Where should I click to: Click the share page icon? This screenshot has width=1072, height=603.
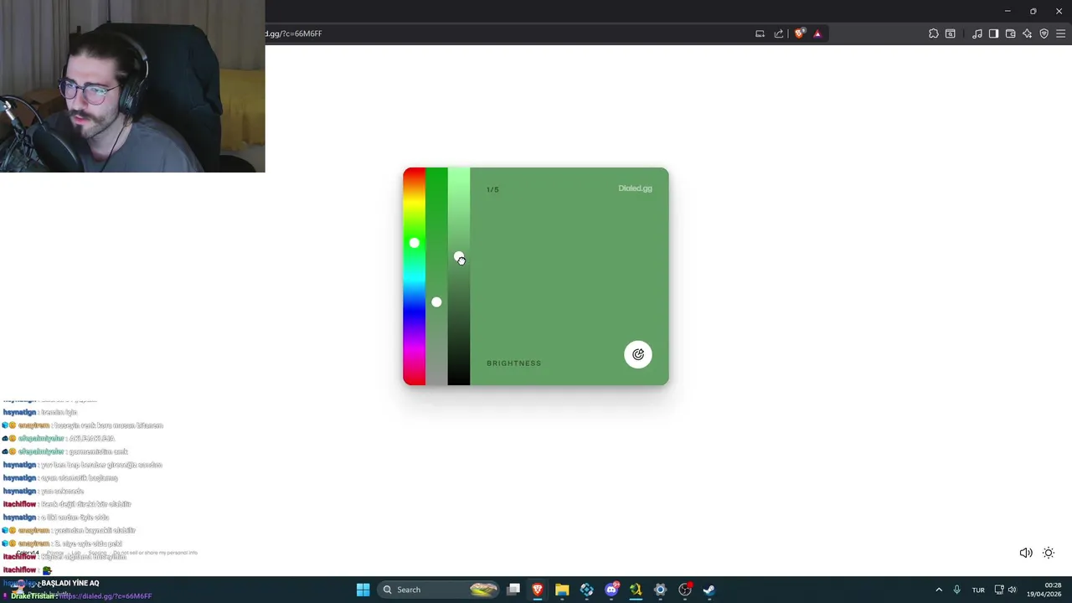coord(779,33)
